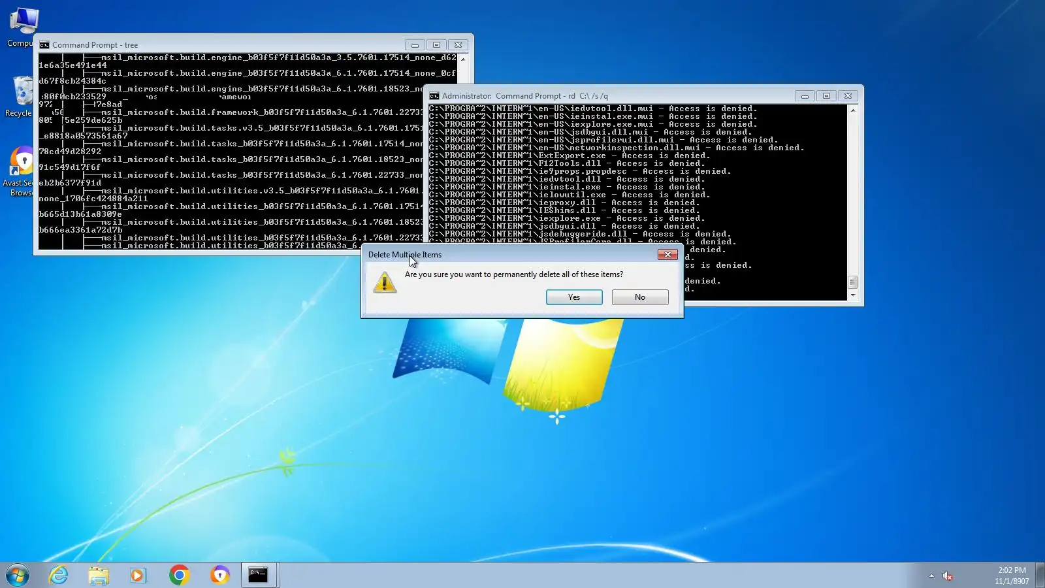Open system menu icon of Administrator Command Prompt

click(434, 96)
